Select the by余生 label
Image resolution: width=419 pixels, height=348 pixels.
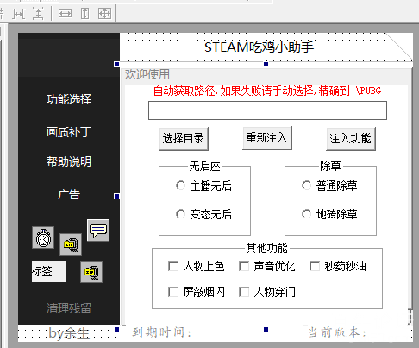click(x=69, y=333)
